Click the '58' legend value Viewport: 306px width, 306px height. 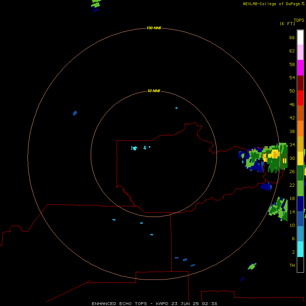[x=292, y=64]
